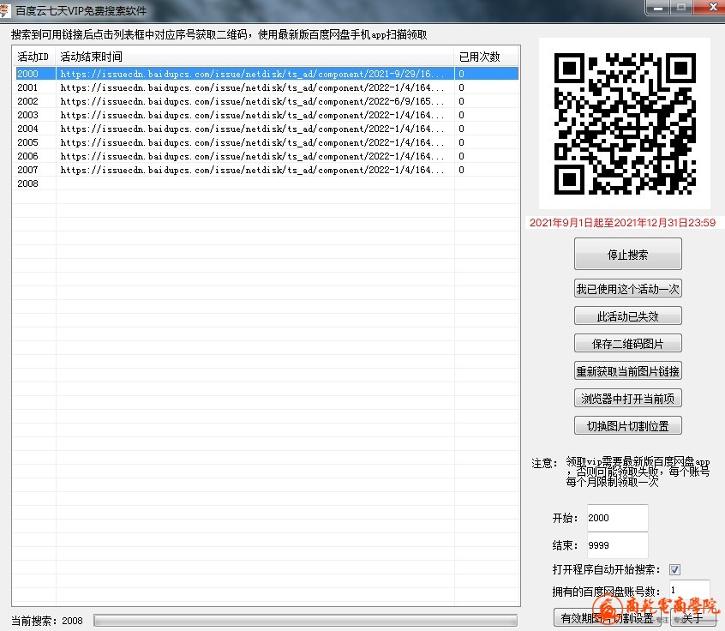The height and width of the screenshot is (631, 725).
Task: Click the QR code image
Action: [625, 123]
